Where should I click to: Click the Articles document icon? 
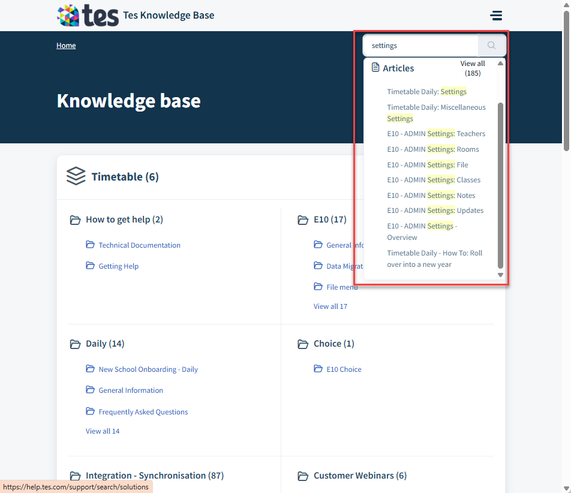(375, 67)
